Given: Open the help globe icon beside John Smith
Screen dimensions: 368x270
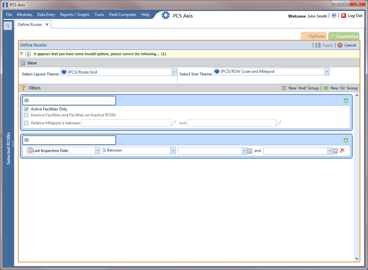Looking at the screenshot, I should pos(334,16).
